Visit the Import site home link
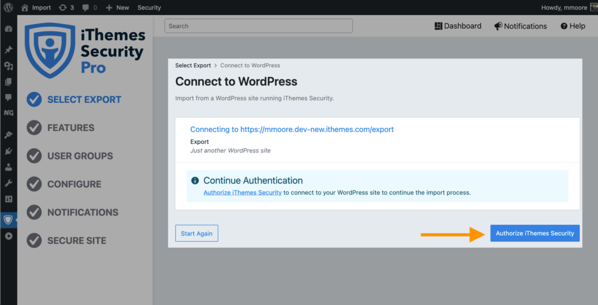This screenshot has width=598, height=305. point(36,8)
